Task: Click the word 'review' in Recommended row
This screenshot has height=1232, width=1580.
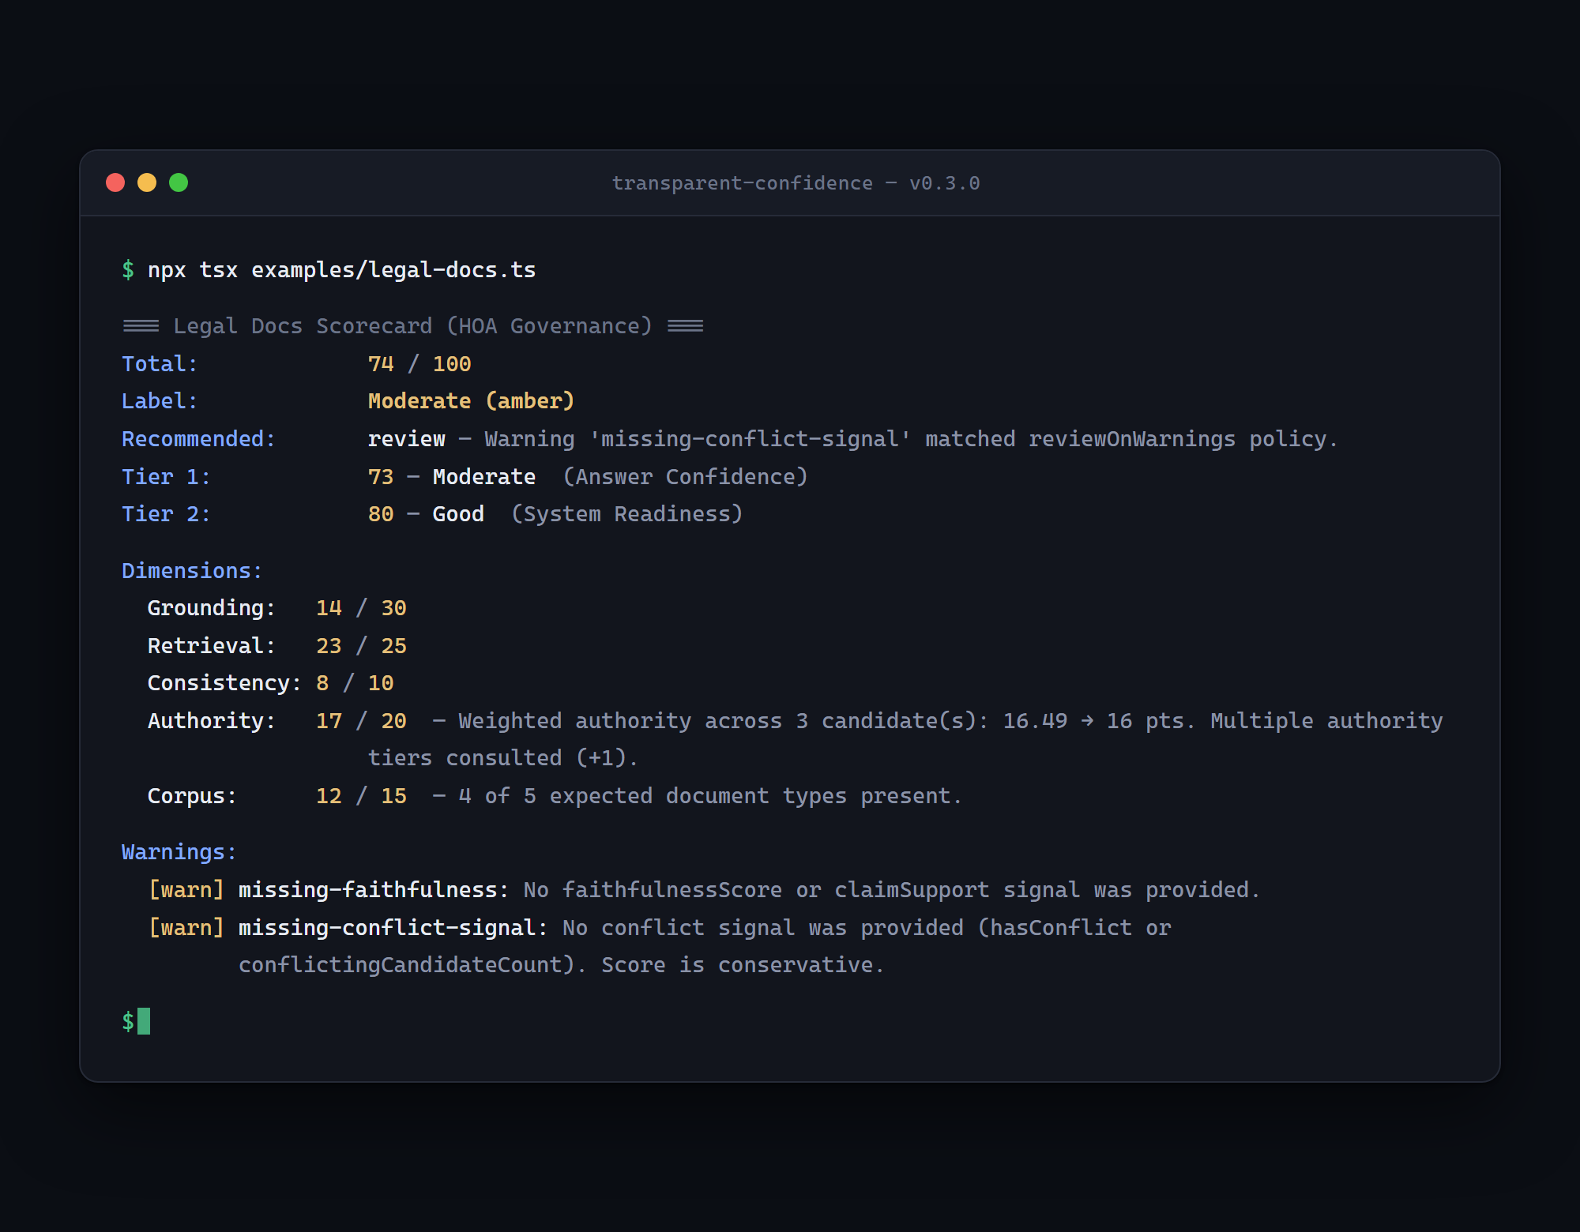Action: (x=406, y=439)
